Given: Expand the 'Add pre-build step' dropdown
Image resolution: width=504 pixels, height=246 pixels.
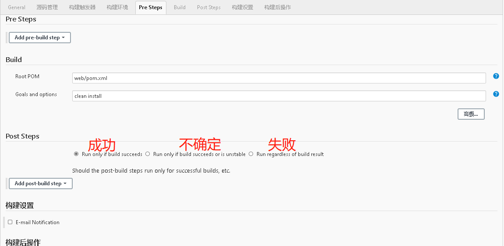Looking at the screenshot, I should 40,38.
